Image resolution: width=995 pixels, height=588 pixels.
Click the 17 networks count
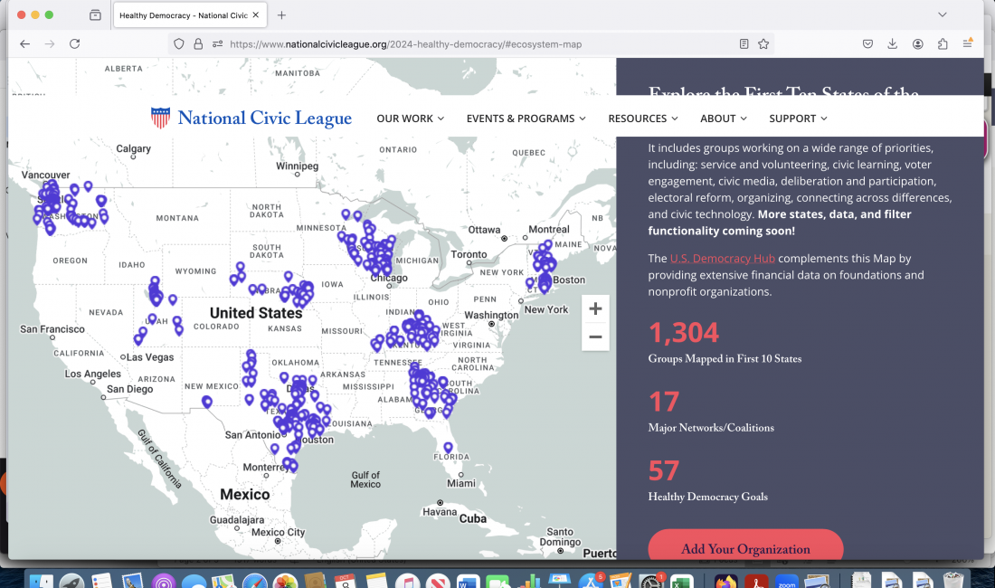tap(664, 402)
